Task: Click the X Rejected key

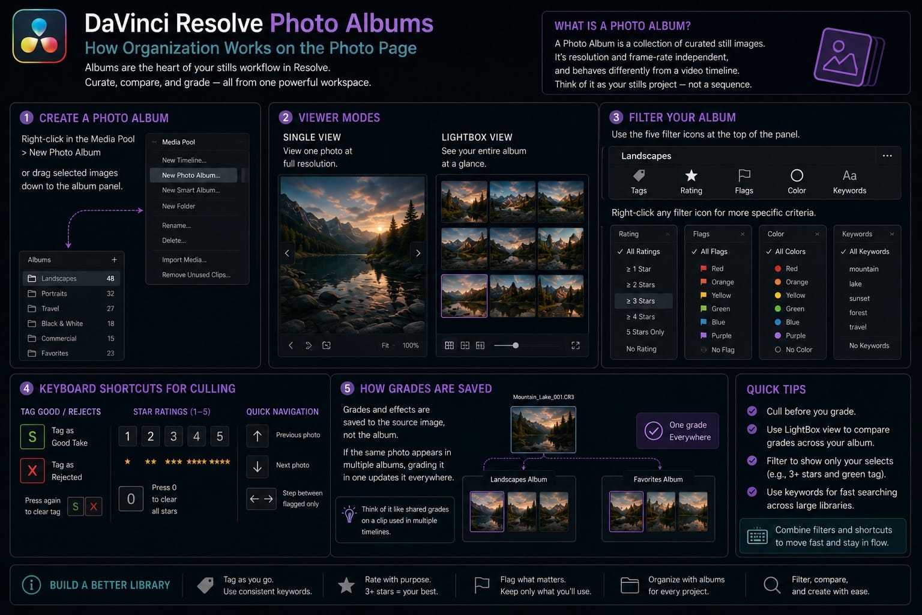Action: 32,471
